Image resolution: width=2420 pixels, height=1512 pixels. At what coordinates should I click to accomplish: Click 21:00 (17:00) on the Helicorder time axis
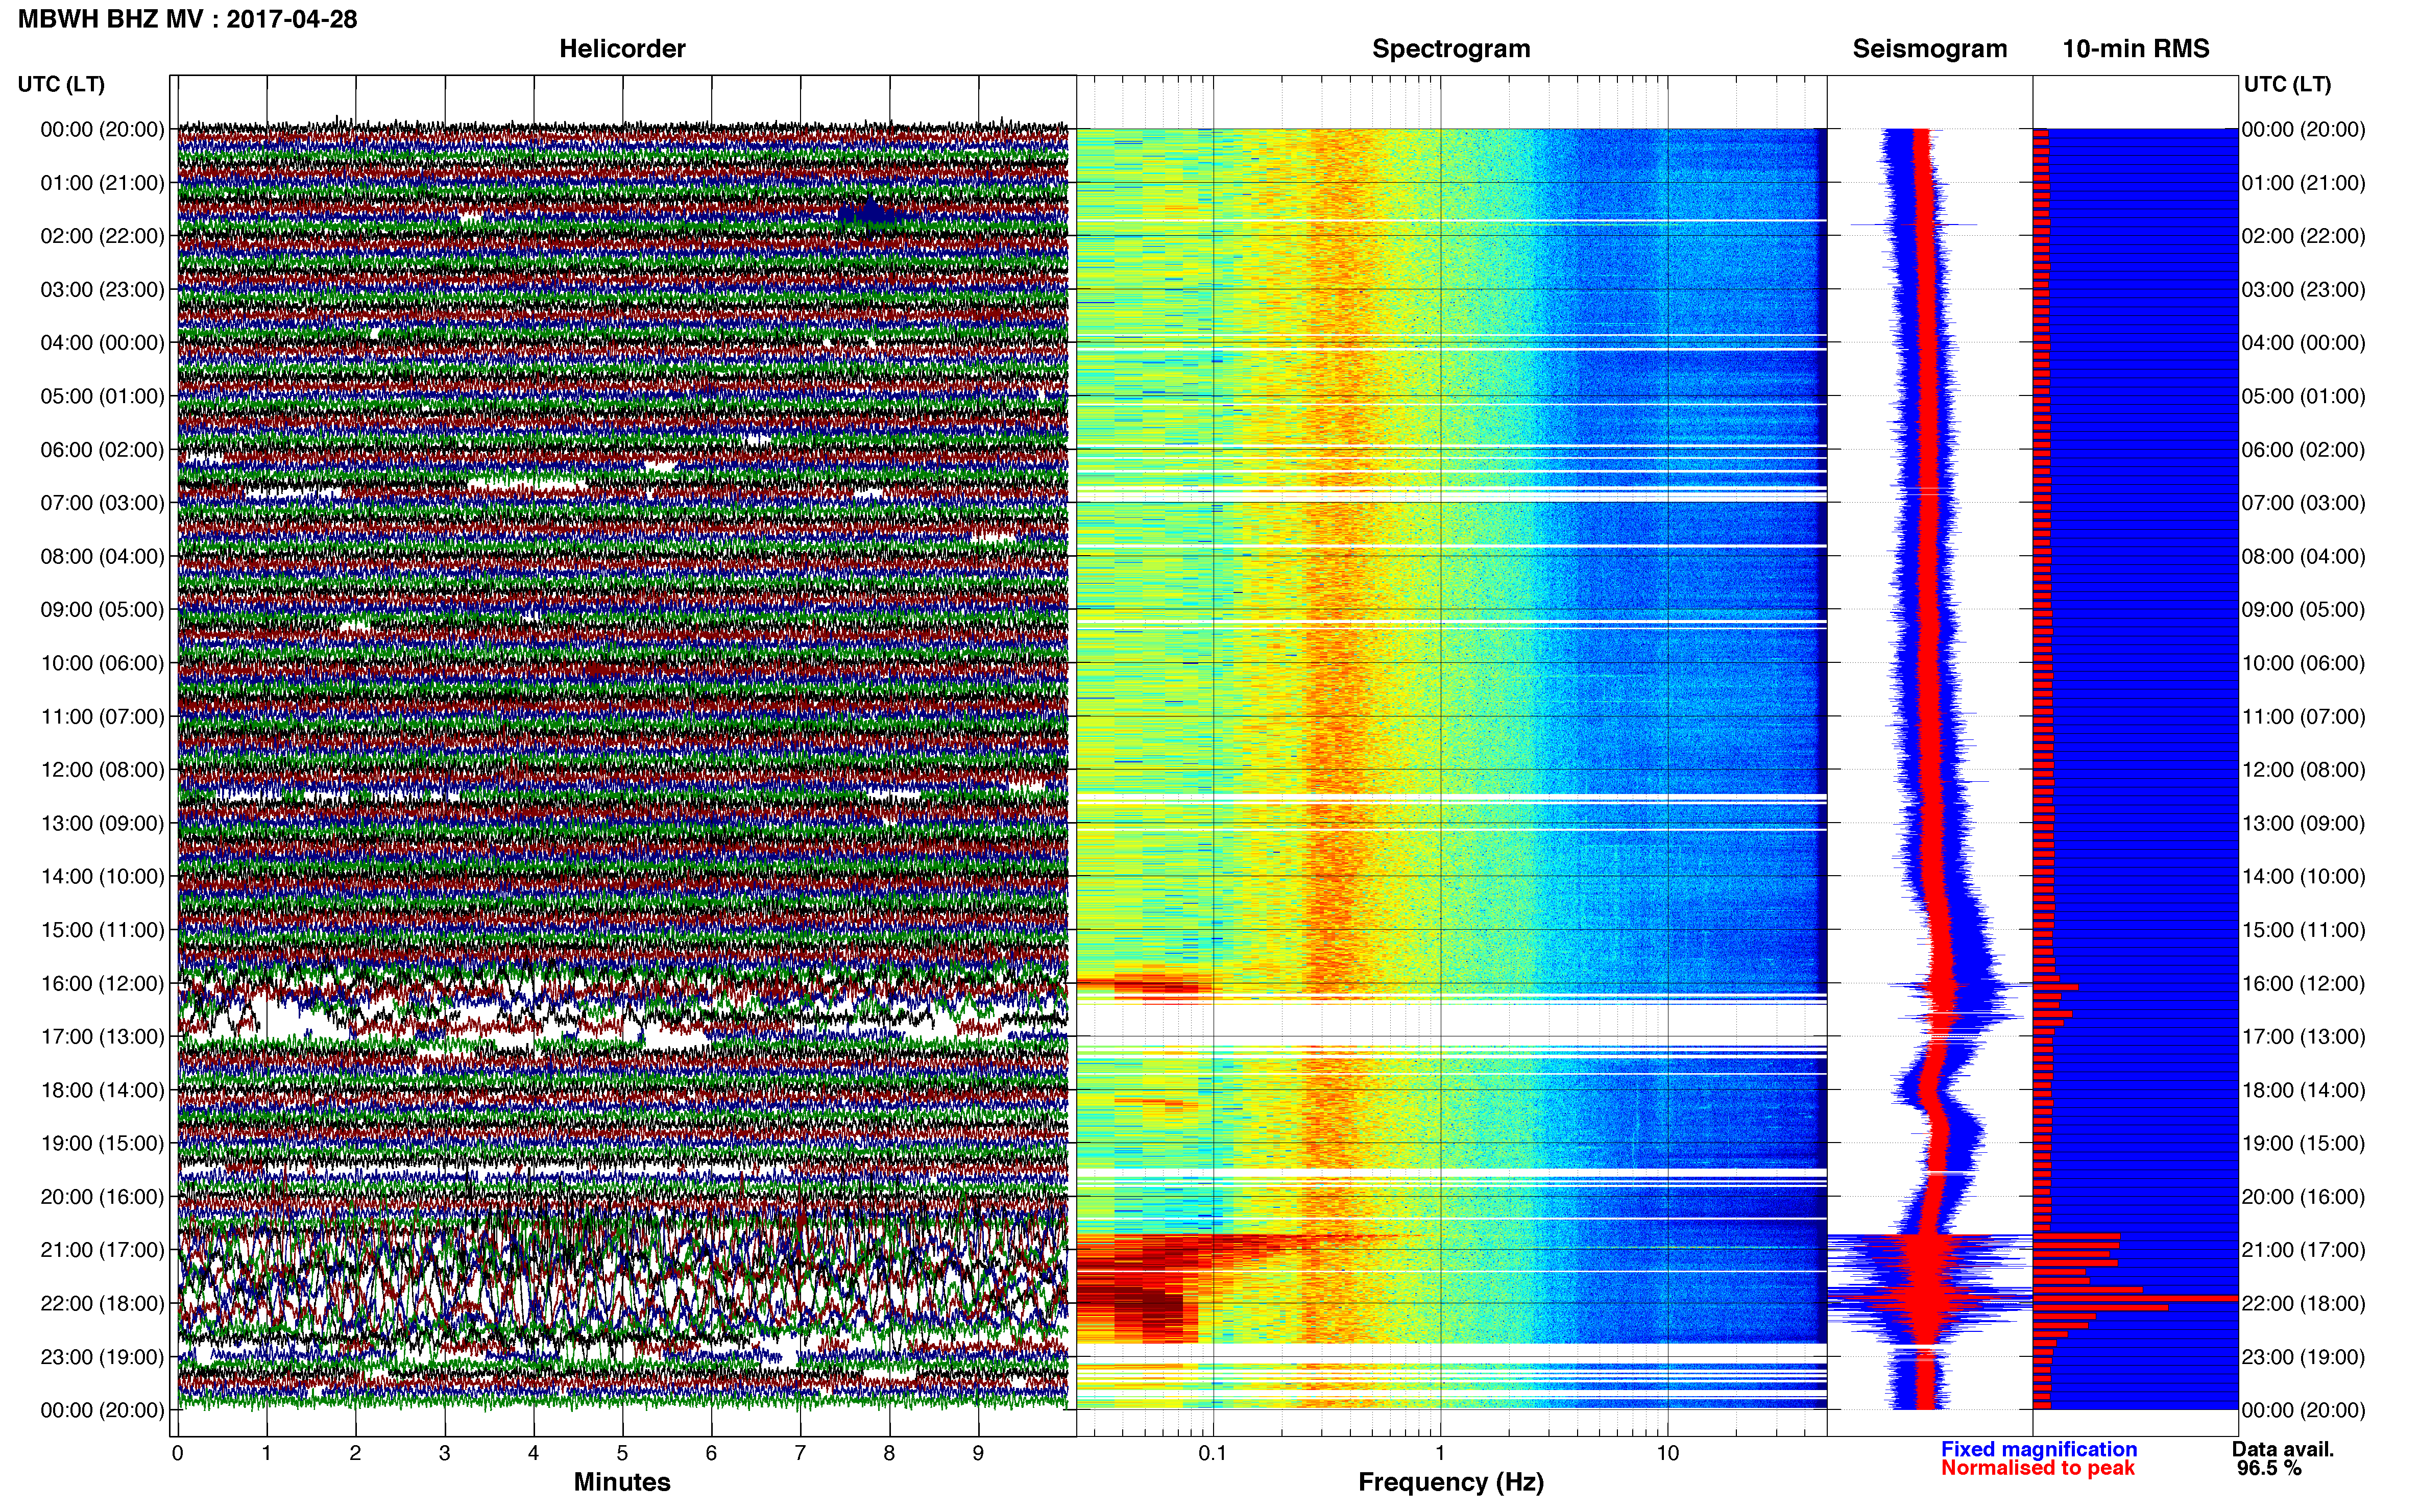102,1250
